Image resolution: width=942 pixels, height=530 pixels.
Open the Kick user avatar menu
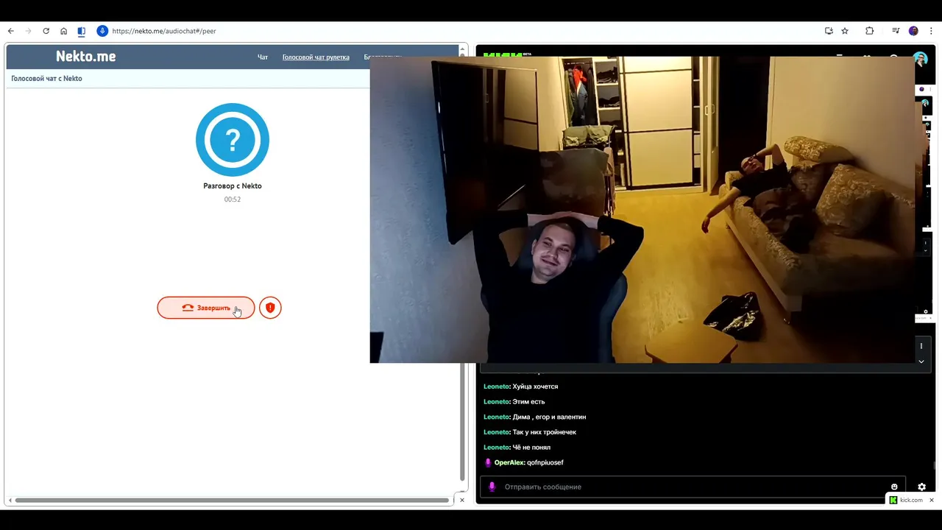[921, 59]
